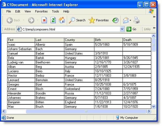The width and height of the screenshot is (162, 126).
Task: Go to the Home page icon
Action: 62,20
